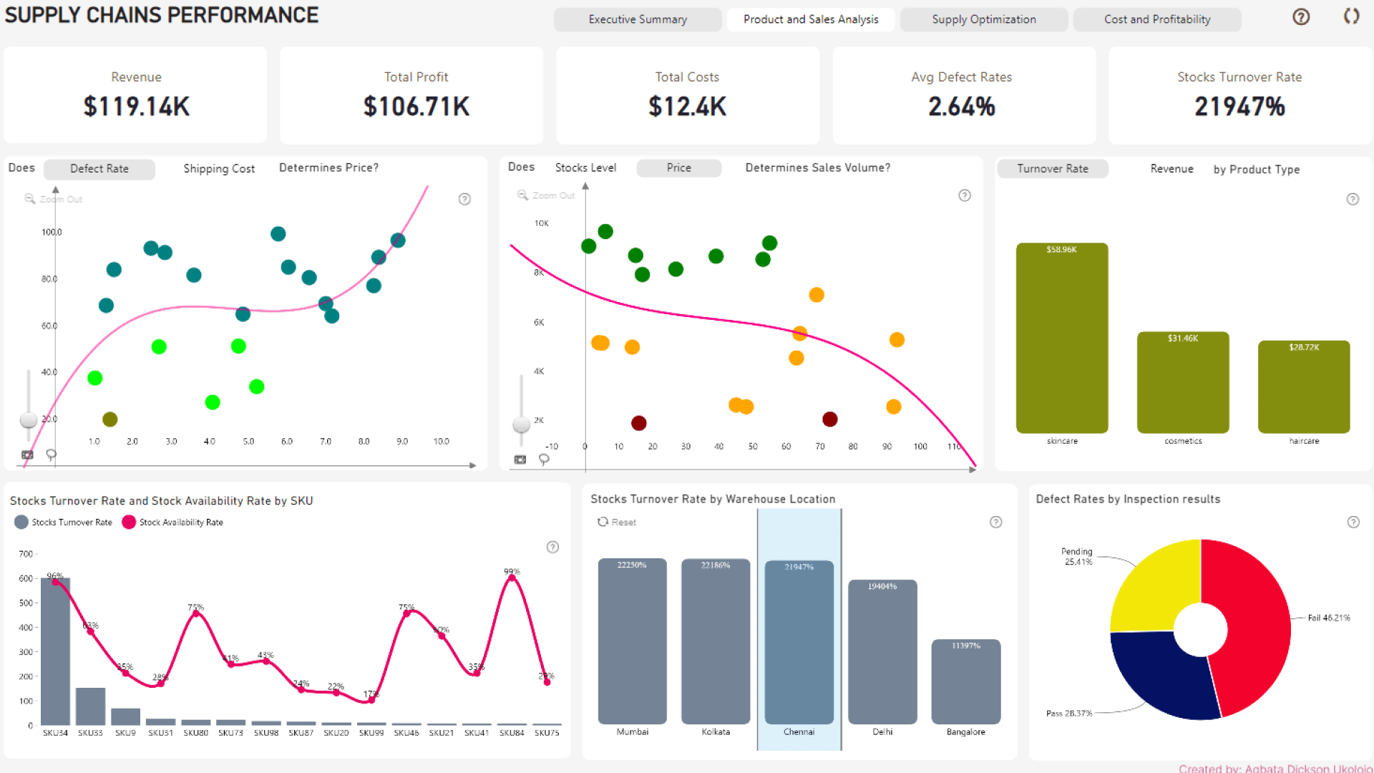Open help icon in Product Type chart
The image size is (1374, 773).
coord(1353,199)
